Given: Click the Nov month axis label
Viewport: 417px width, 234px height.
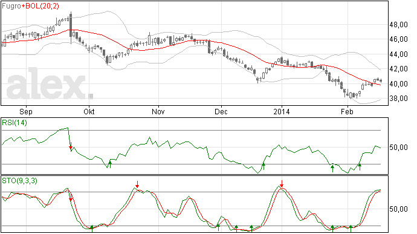Looking at the screenshot, I should pyautogui.click(x=158, y=111).
